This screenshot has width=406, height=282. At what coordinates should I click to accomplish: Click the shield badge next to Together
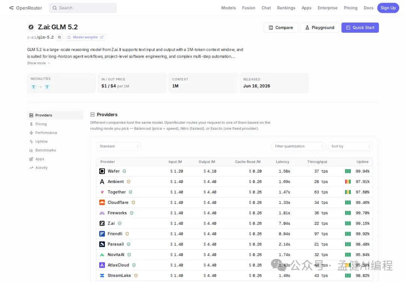130,192
